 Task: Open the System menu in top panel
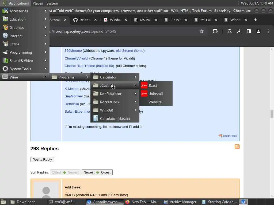(x=52, y=3)
